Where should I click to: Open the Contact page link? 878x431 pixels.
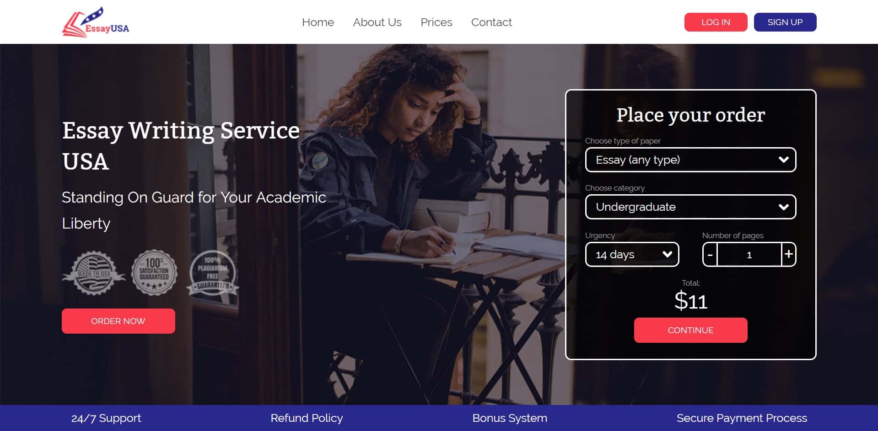(x=491, y=22)
